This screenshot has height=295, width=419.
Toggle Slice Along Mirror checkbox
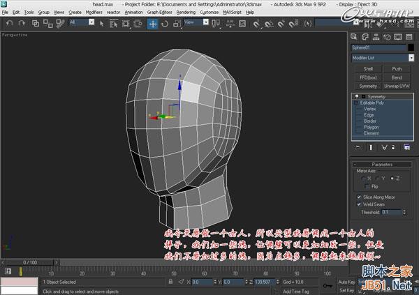tap(360, 196)
